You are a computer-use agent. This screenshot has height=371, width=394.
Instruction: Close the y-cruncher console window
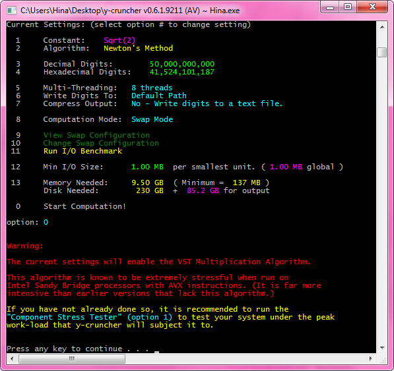coord(372,7)
